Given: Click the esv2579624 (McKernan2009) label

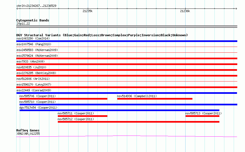Looking at the screenshot, I should click(x=37, y=56).
